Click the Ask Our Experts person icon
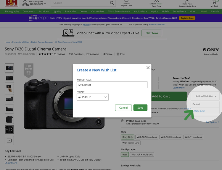222x170 pixels. (x=25, y=3)
